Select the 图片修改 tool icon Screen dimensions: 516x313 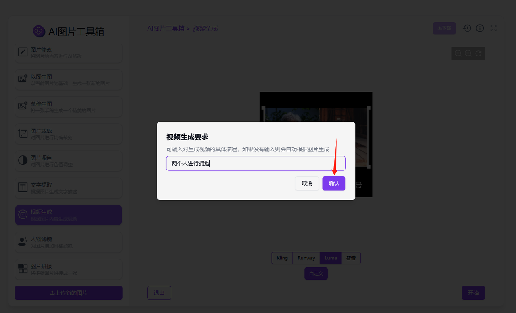click(23, 52)
